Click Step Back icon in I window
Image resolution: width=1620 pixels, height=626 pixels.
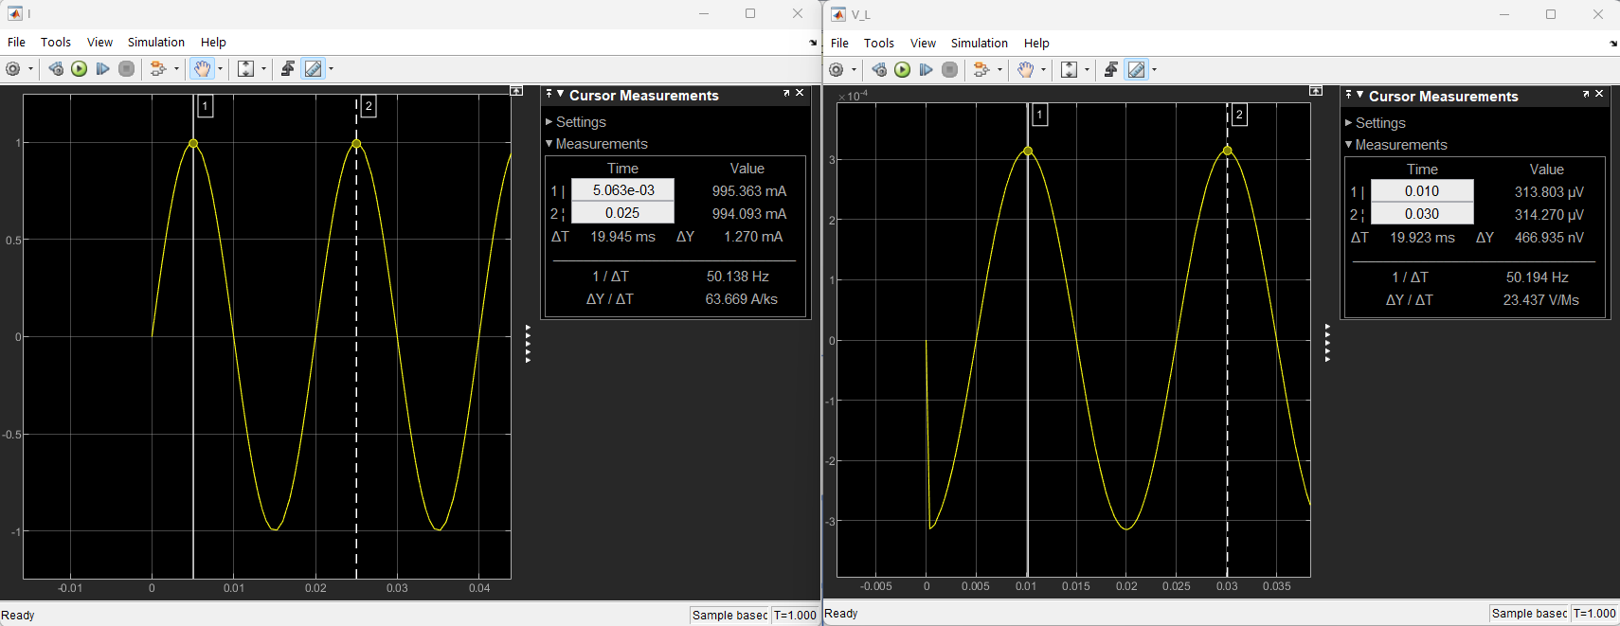click(x=56, y=68)
